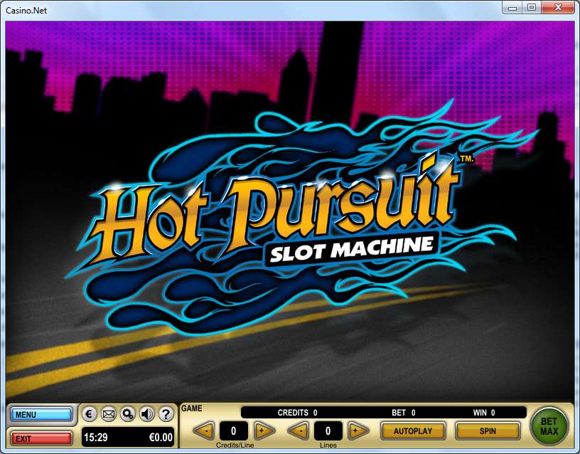The height and width of the screenshot is (454, 580).
Task: Click the SPIN button
Action: [488, 431]
